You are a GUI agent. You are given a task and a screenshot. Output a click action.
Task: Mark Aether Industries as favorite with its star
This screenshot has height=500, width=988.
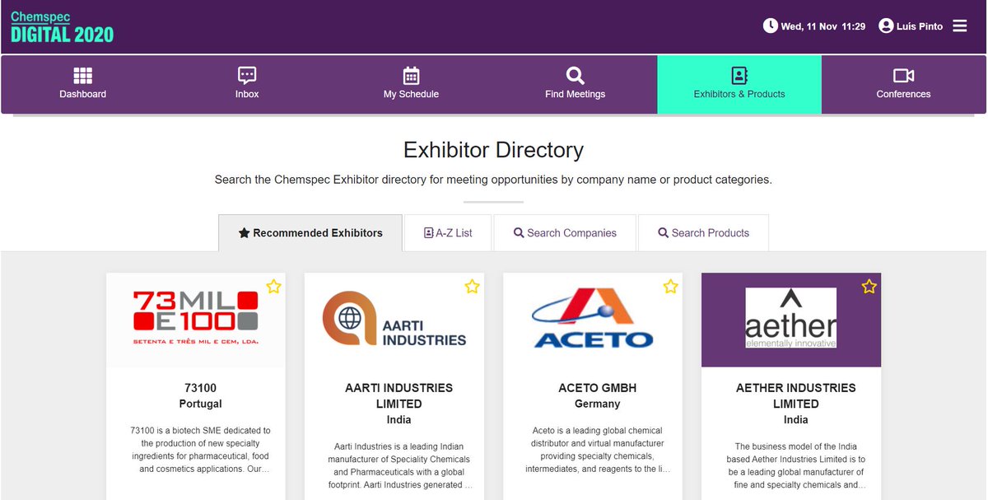[x=869, y=287]
